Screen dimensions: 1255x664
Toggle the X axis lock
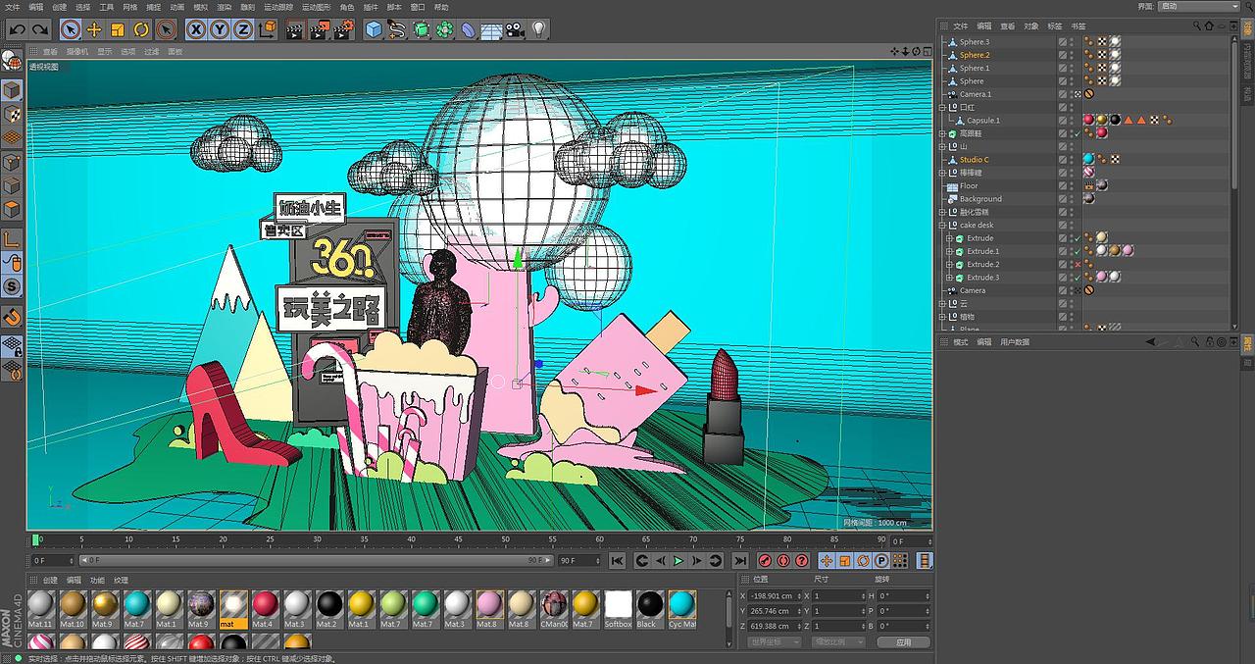pos(196,29)
